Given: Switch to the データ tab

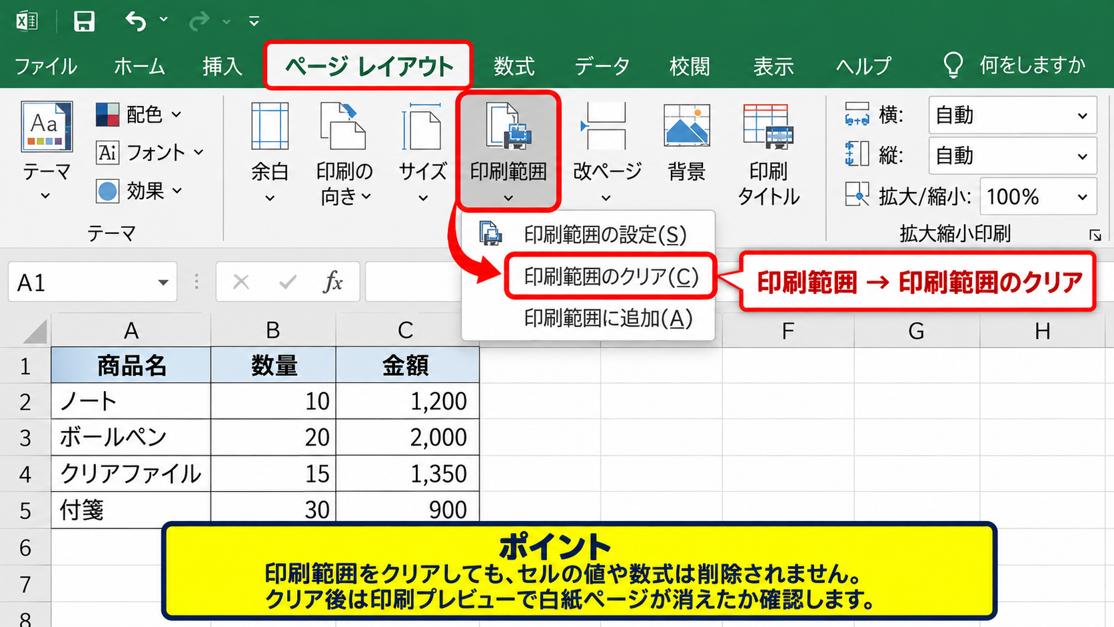Looking at the screenshot, I should click(x=602, y=66).
